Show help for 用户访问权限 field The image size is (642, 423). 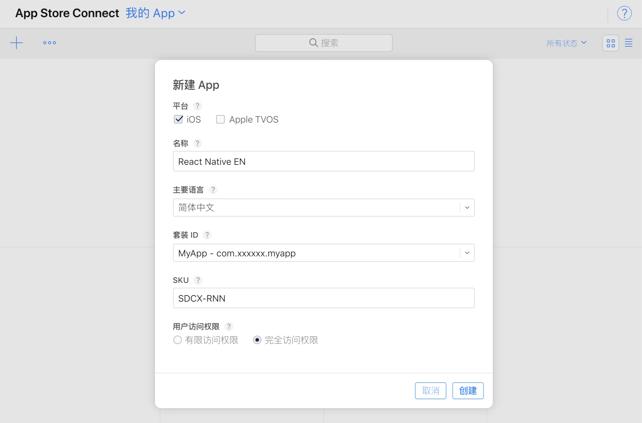229,327
